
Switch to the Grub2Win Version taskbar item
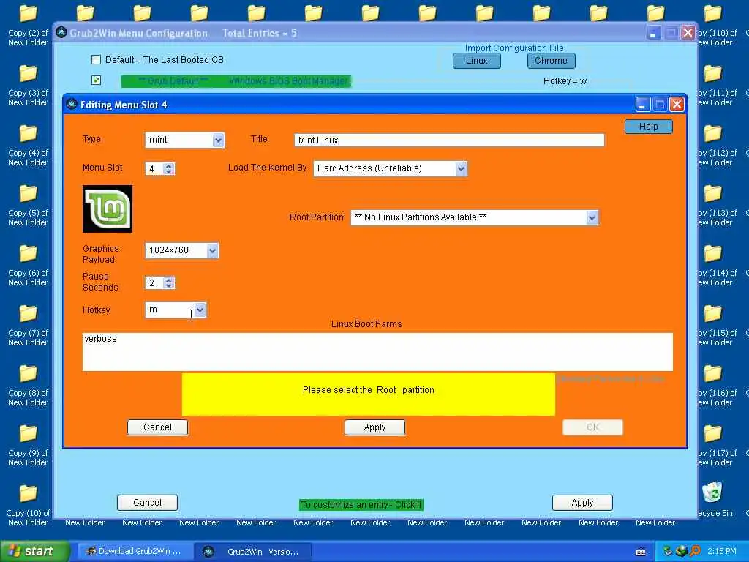(254, 552)
